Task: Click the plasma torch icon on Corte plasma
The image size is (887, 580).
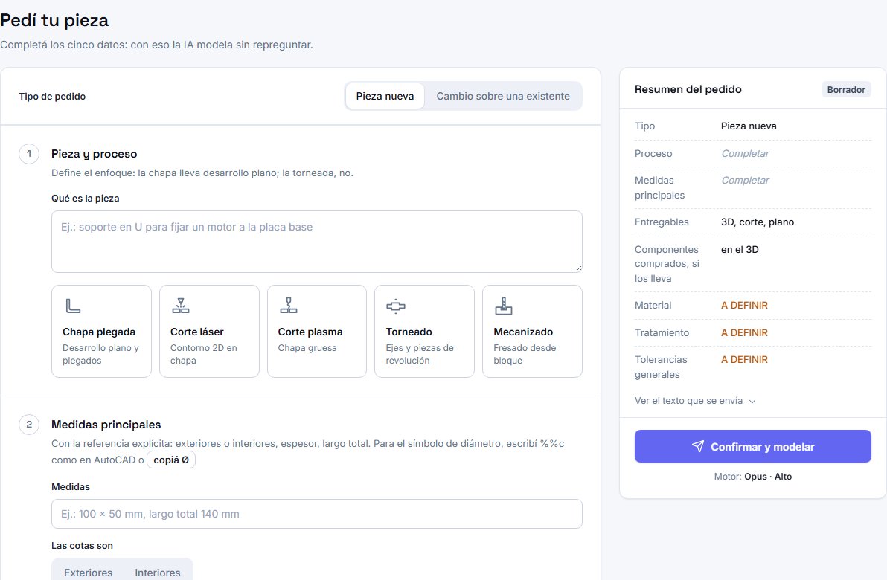Action: (x=289, y=306)
